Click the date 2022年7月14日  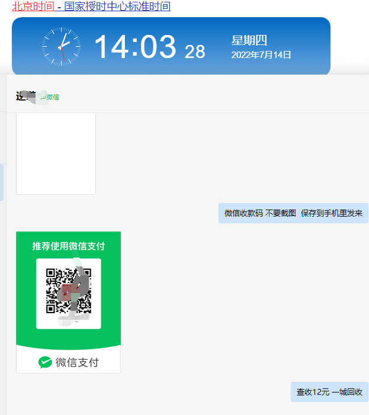click(x=261, y=55)
